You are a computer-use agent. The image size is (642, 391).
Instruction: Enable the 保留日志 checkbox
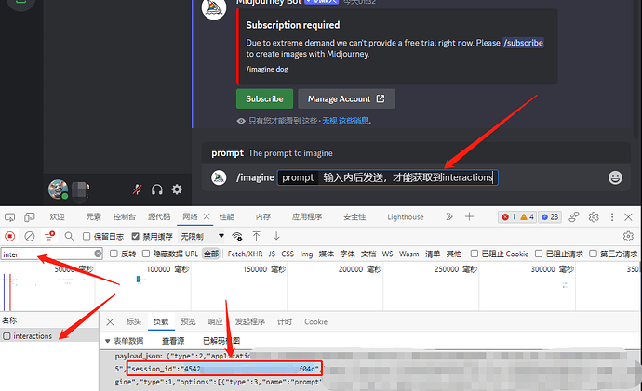87,236
